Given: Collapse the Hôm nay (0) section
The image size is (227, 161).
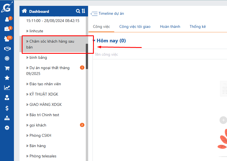Looking at the screenshot, I should point(94,41).
